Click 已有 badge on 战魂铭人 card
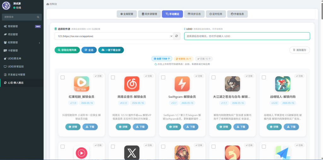Viewport: 323px width, 160px height. pos(299,76)
